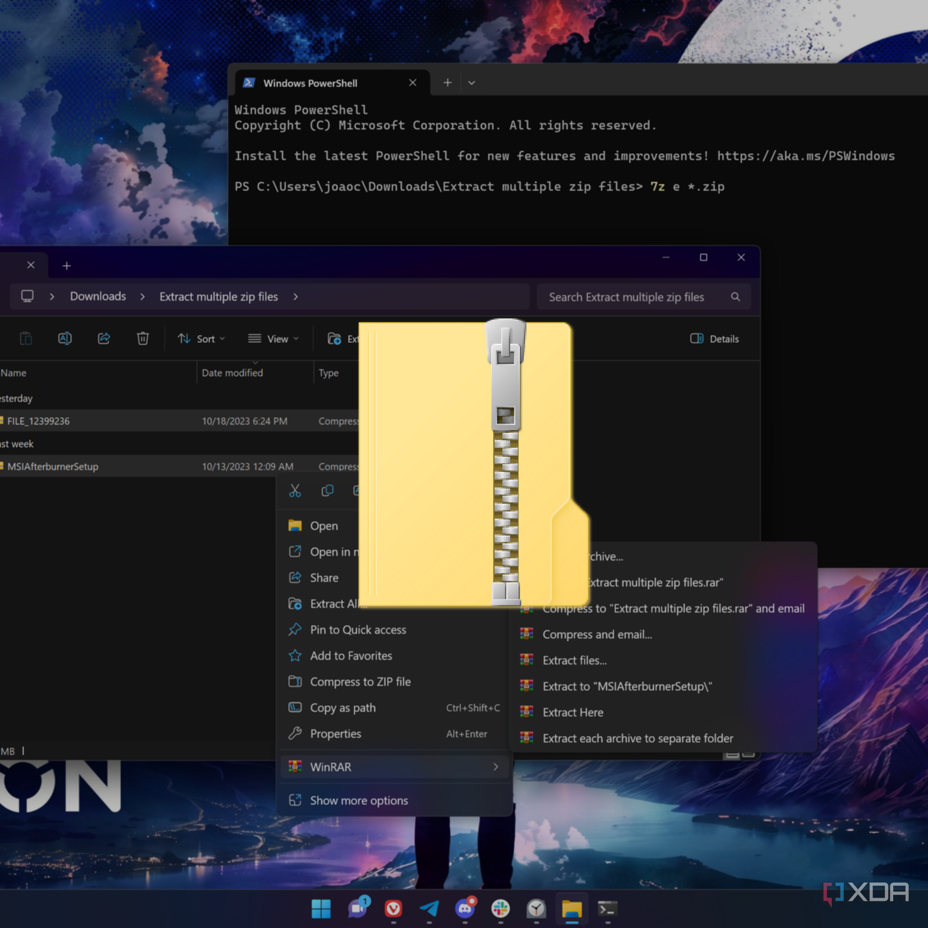This screenshot has height=928, width=928.
Task: Open the View dropdown menu
Action: pos(273,339)
